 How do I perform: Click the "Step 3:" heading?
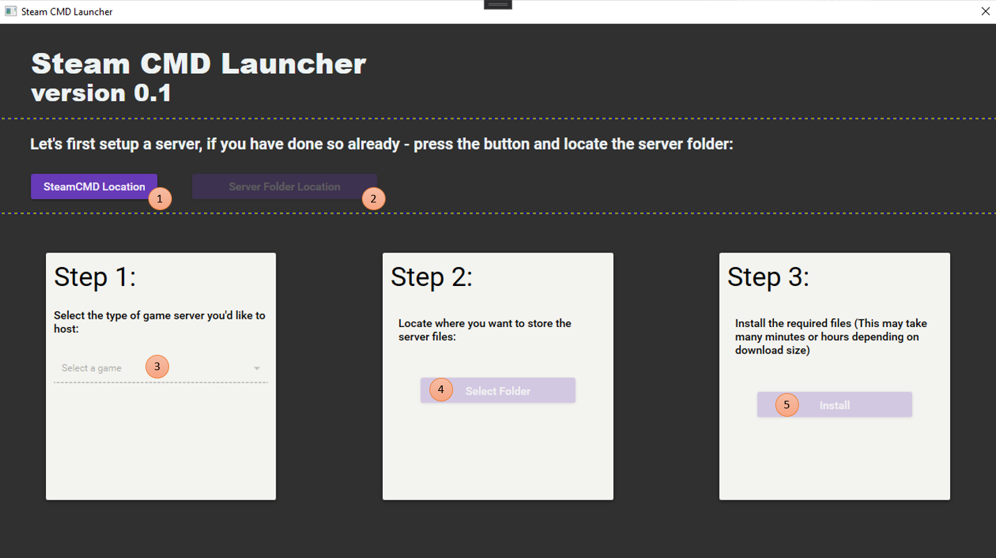pyautogui.click(x=768, y=277)
